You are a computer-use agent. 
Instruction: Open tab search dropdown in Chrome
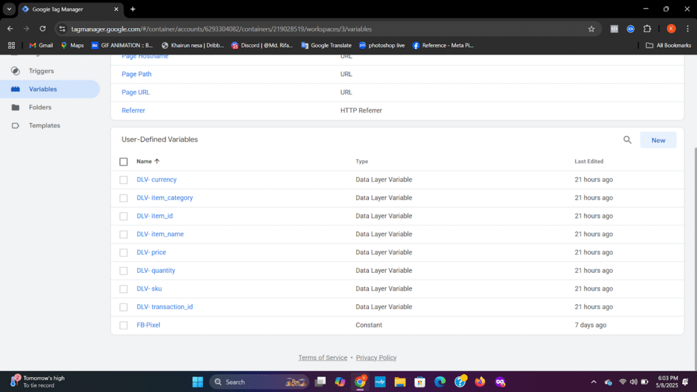(x=9, y=9)
